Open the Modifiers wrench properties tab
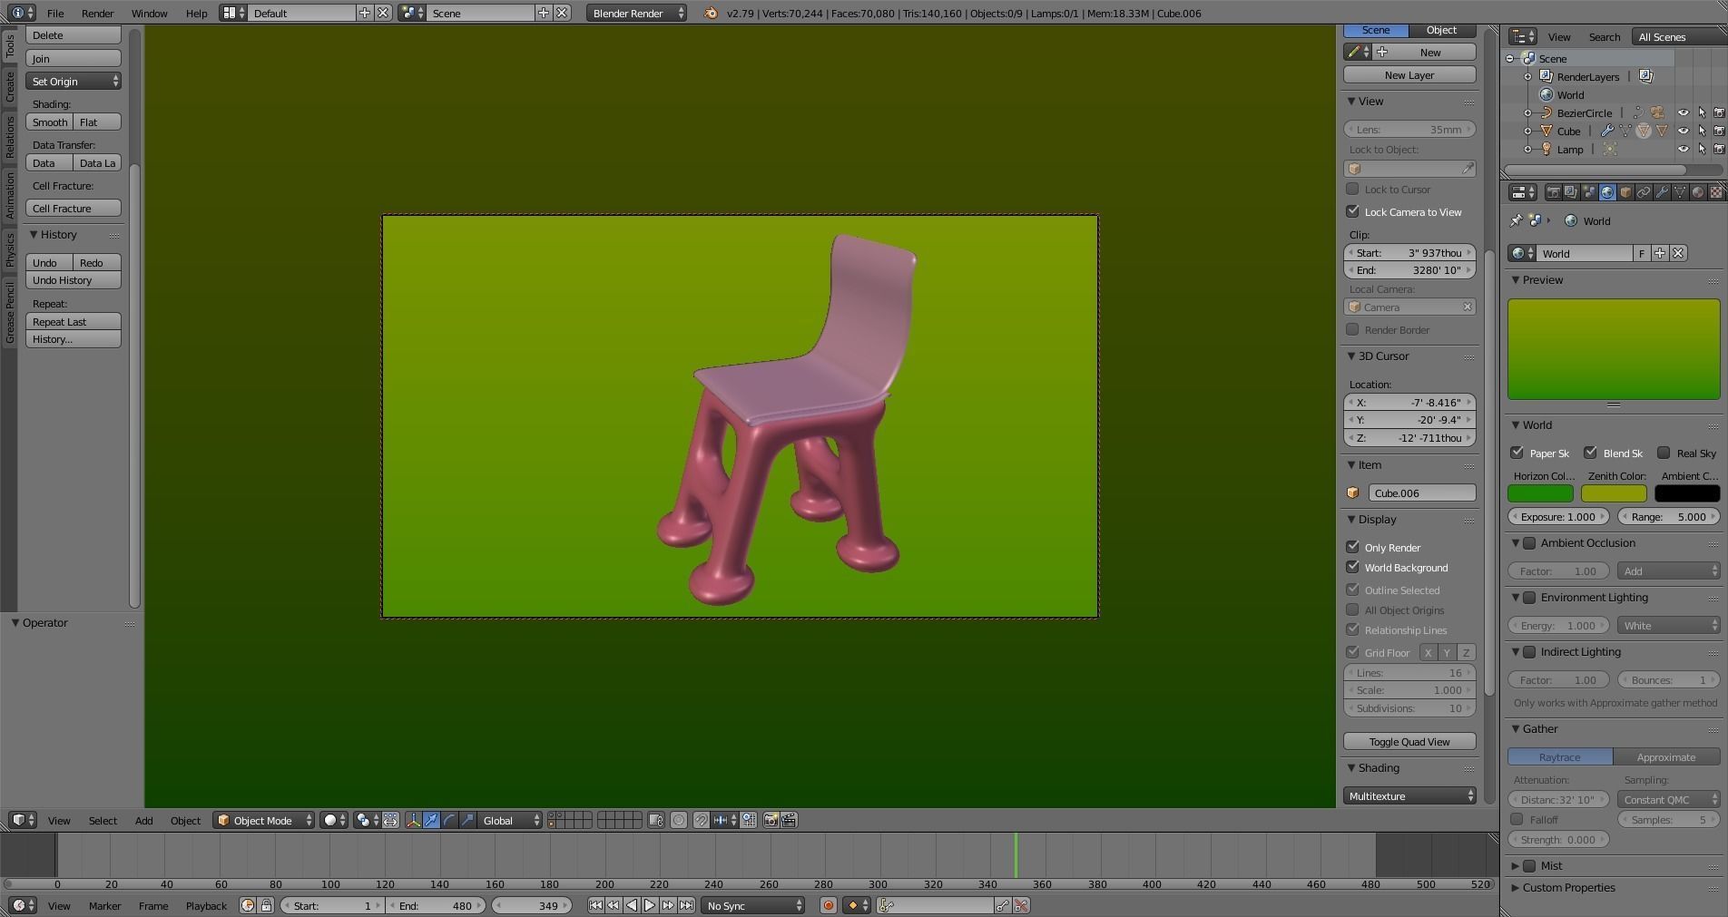 coord(1662,192)
